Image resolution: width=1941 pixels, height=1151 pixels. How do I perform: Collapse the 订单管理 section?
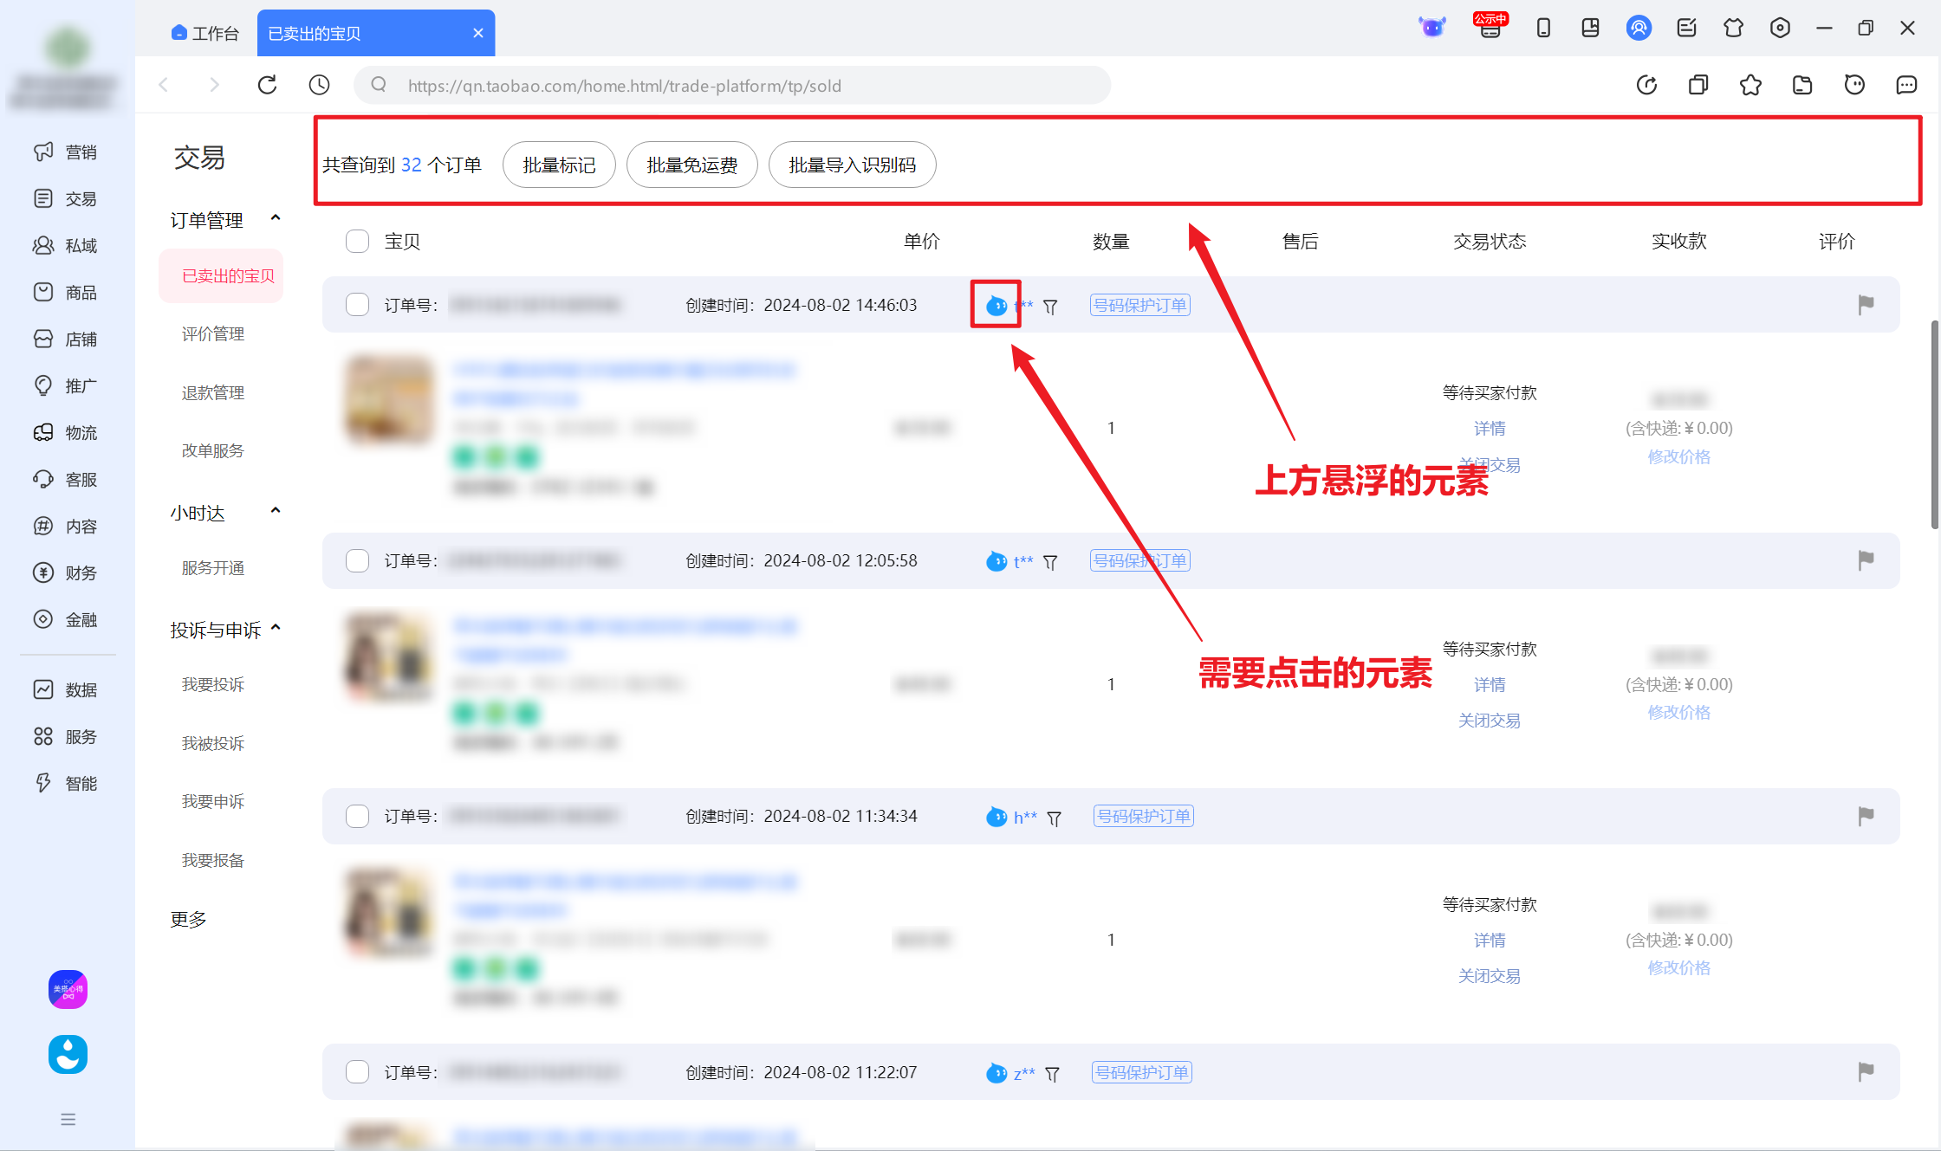click(276, 218)
